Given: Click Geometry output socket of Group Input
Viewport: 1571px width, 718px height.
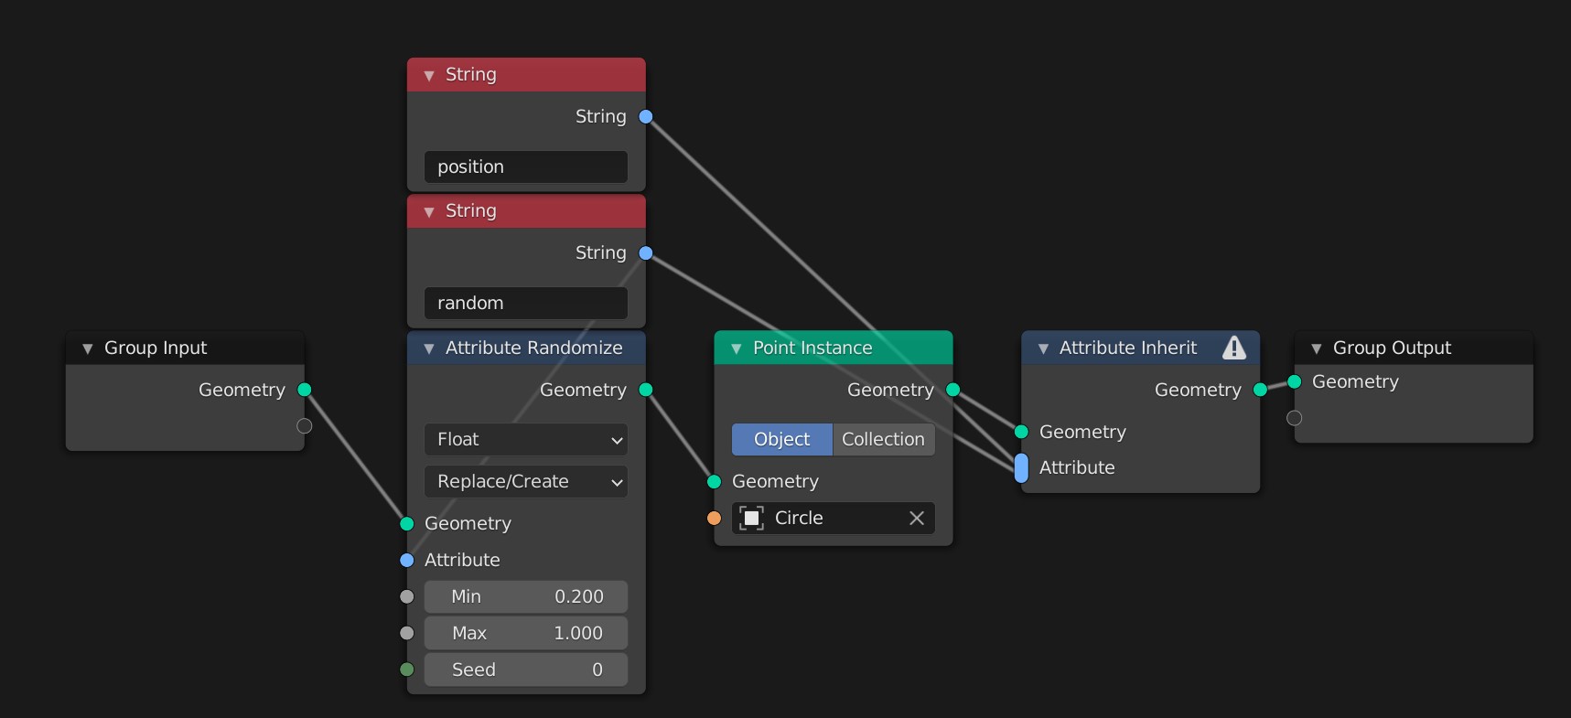Looking at the screenshot, I should pos(305,390).
